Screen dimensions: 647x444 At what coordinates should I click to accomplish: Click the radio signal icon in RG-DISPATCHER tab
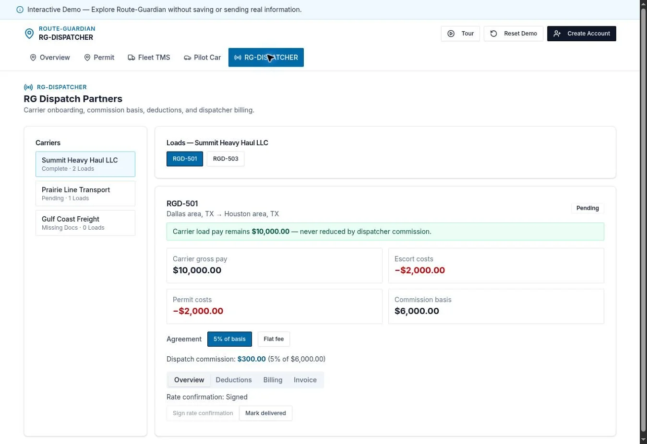pyautogui.click(x=238, y=58)
